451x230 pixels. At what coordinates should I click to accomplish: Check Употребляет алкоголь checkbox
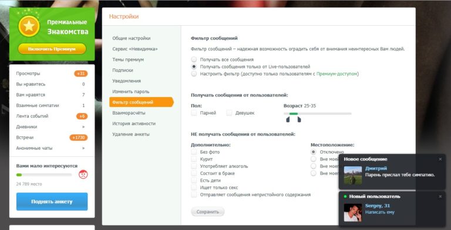coord(194,166)
